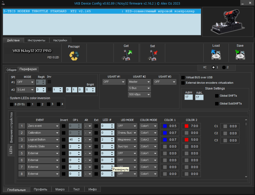Enable Virtual BUS over USB checkbox

pyautogui.click(x=183, y=77)
